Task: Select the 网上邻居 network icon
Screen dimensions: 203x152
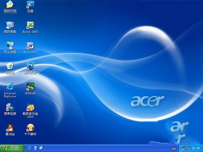Action: pyautogui.click(x=10, y=48)
